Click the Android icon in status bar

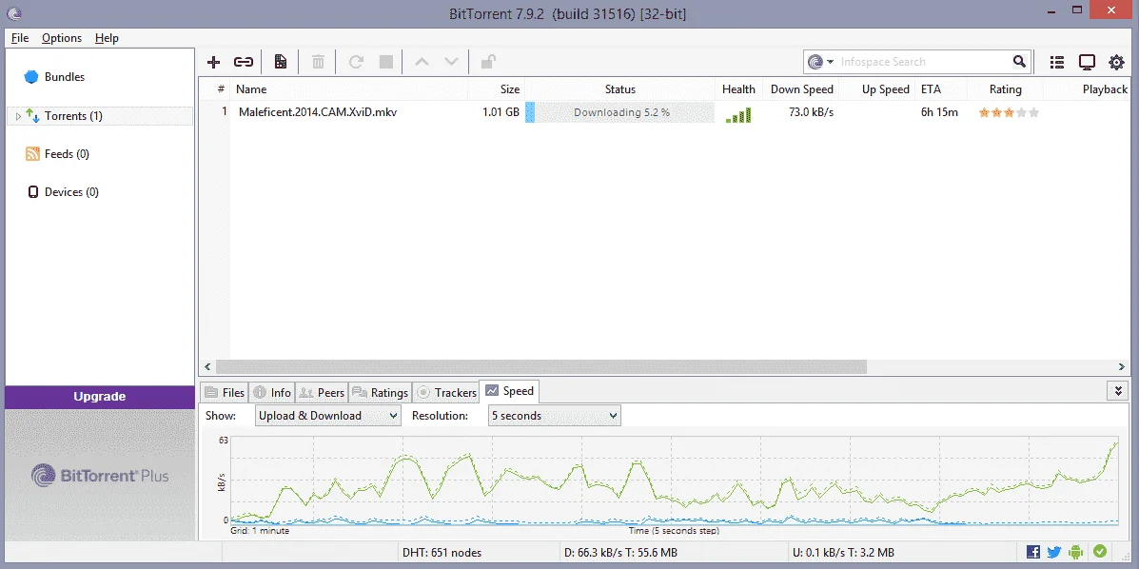pos(1077,552)
